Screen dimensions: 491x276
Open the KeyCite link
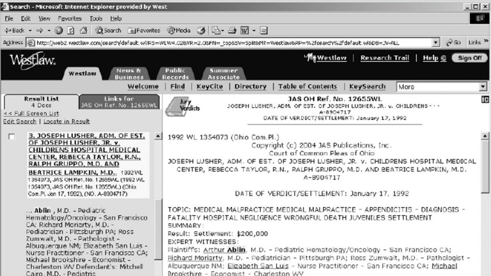click(209, 87)
